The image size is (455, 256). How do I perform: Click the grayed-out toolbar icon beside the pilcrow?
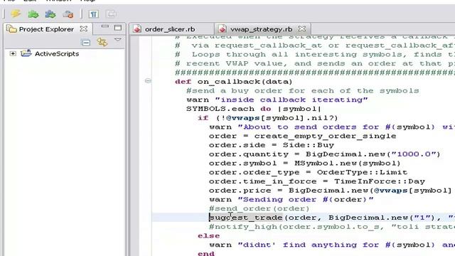[x=111, y=14]
